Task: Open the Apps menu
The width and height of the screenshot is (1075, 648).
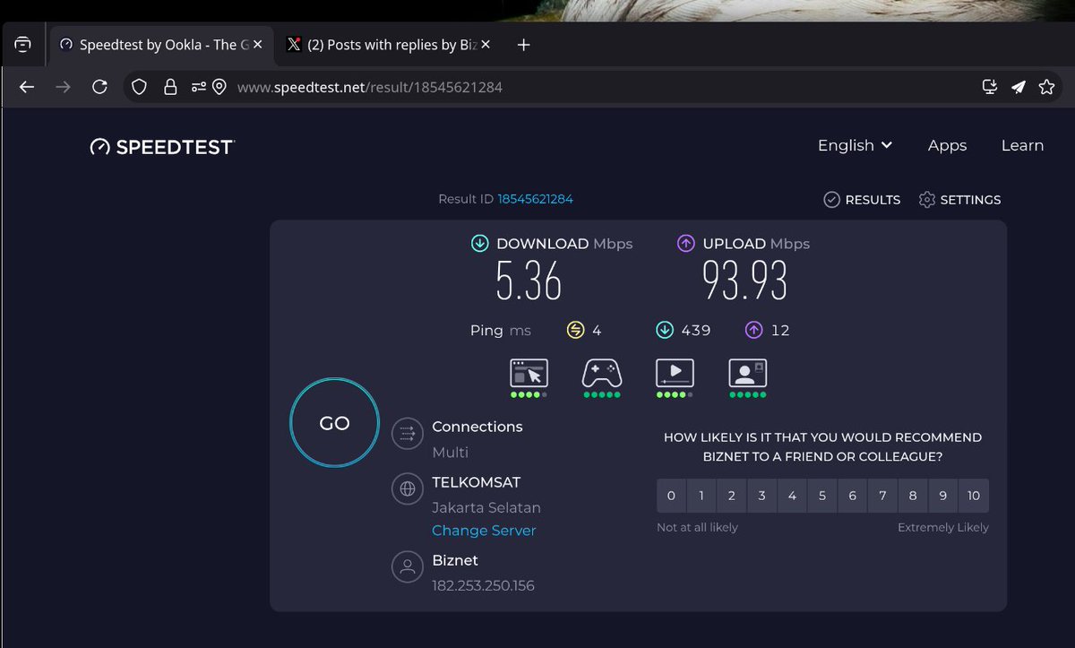Action: (x=947, y=145)
